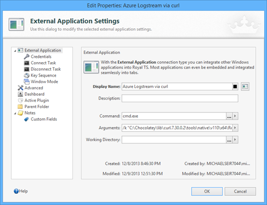Click the terminal icon next to Disconnect Task
The height and width of the screenshot is (205, 267).
pos(27,69)
